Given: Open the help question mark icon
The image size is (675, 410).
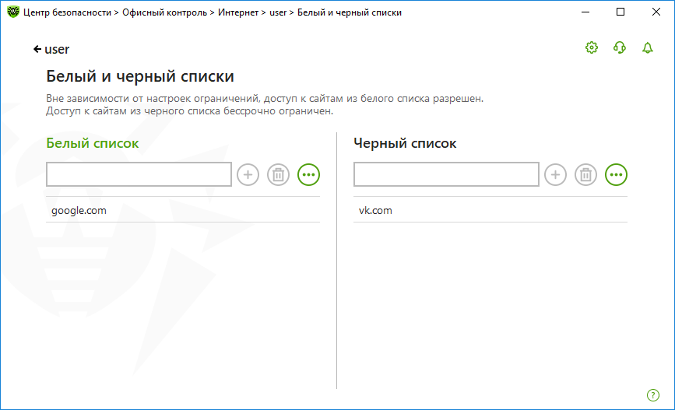Looking at the screenshot, I should tap(653, 395).
